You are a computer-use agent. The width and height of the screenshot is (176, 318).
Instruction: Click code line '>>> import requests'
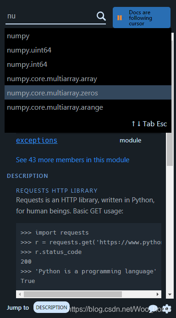click(55, 232)
